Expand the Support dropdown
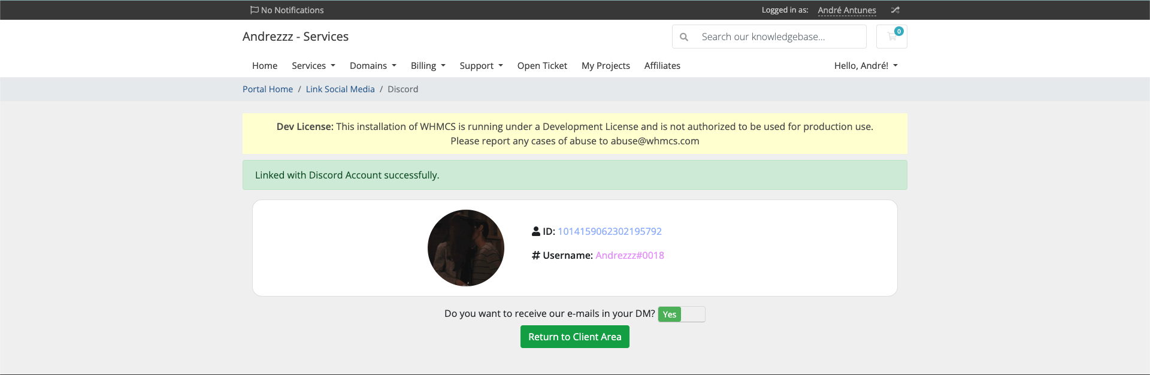This screenshot has height=375, width=1150. [x=482, y=66]
